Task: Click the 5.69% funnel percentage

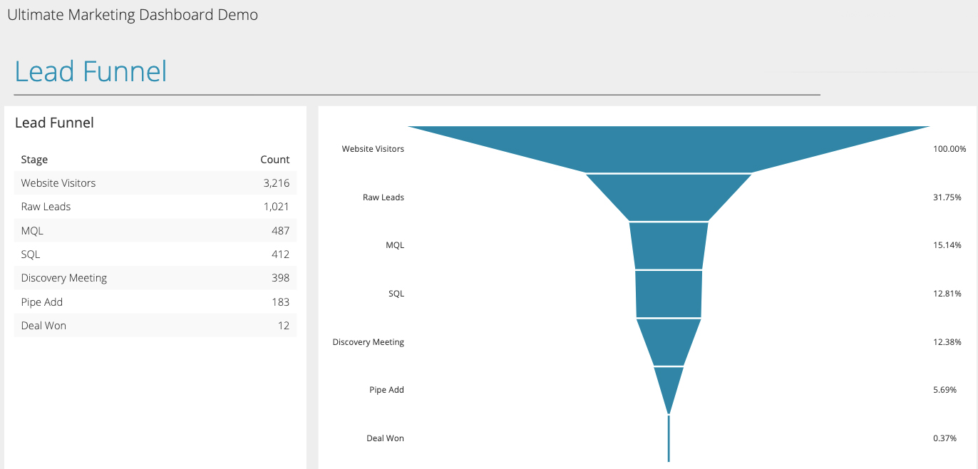Action: point(945,390)
